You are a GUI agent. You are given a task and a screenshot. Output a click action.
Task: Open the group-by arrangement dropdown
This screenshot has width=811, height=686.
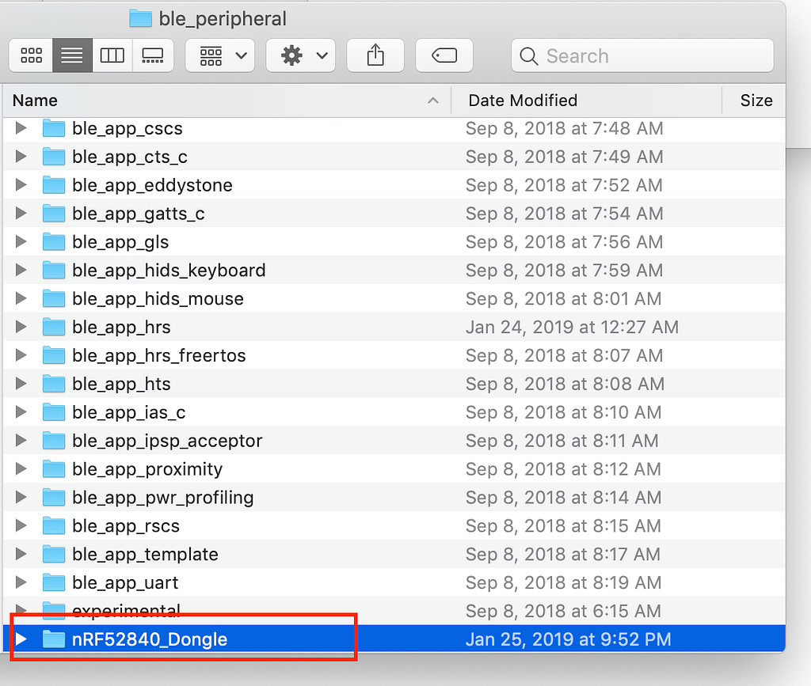(x=219, y=55)
